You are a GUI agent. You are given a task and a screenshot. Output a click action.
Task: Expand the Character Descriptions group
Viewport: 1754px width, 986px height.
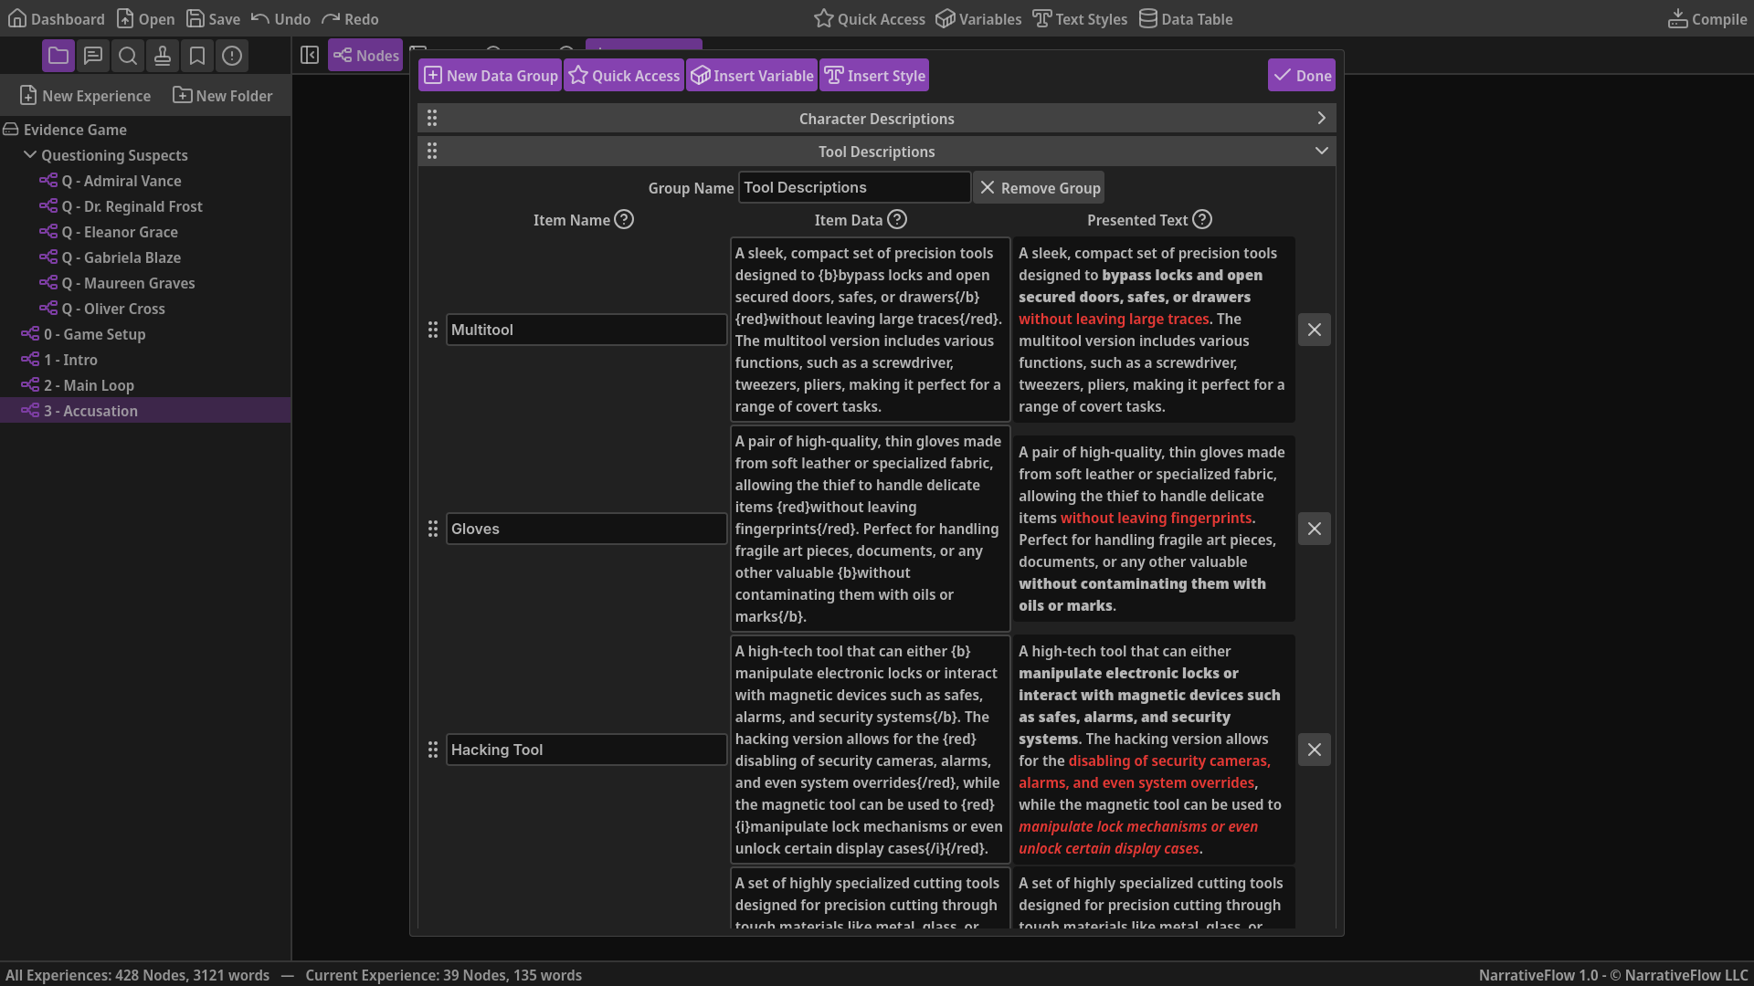pos(1321,119)
